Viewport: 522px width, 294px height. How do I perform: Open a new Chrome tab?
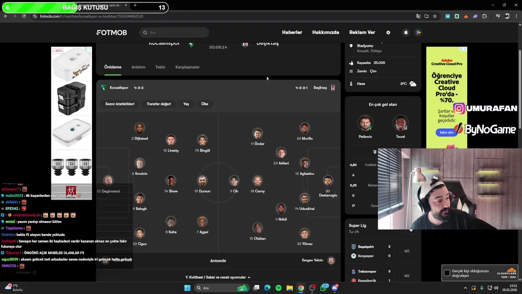pos(135,5)
